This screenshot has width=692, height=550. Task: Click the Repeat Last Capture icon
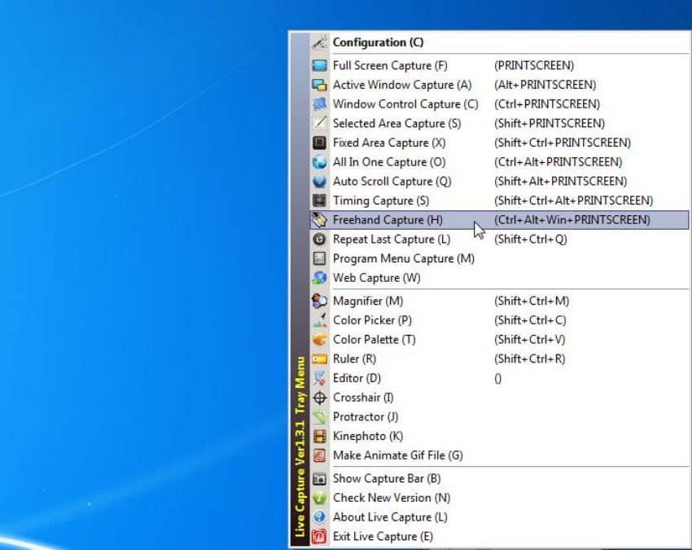(x=319, y=240)
